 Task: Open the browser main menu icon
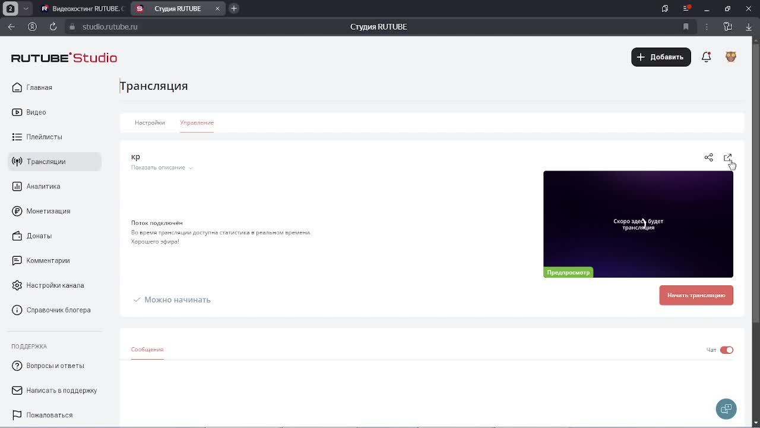pyautogui.click(x=687, y=8)
